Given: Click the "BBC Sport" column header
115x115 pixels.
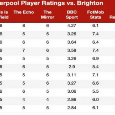Looking at the screenshot, I should click(x=72, y=15).
